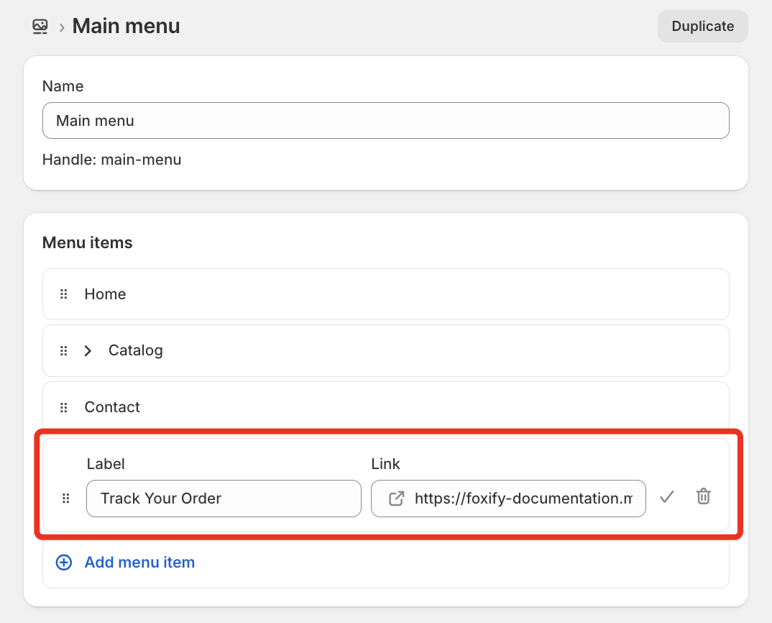Click the drag handle beside Home
Image resolution: width=772 pixels, height=623 pixels.
click(x=63, y=294)
